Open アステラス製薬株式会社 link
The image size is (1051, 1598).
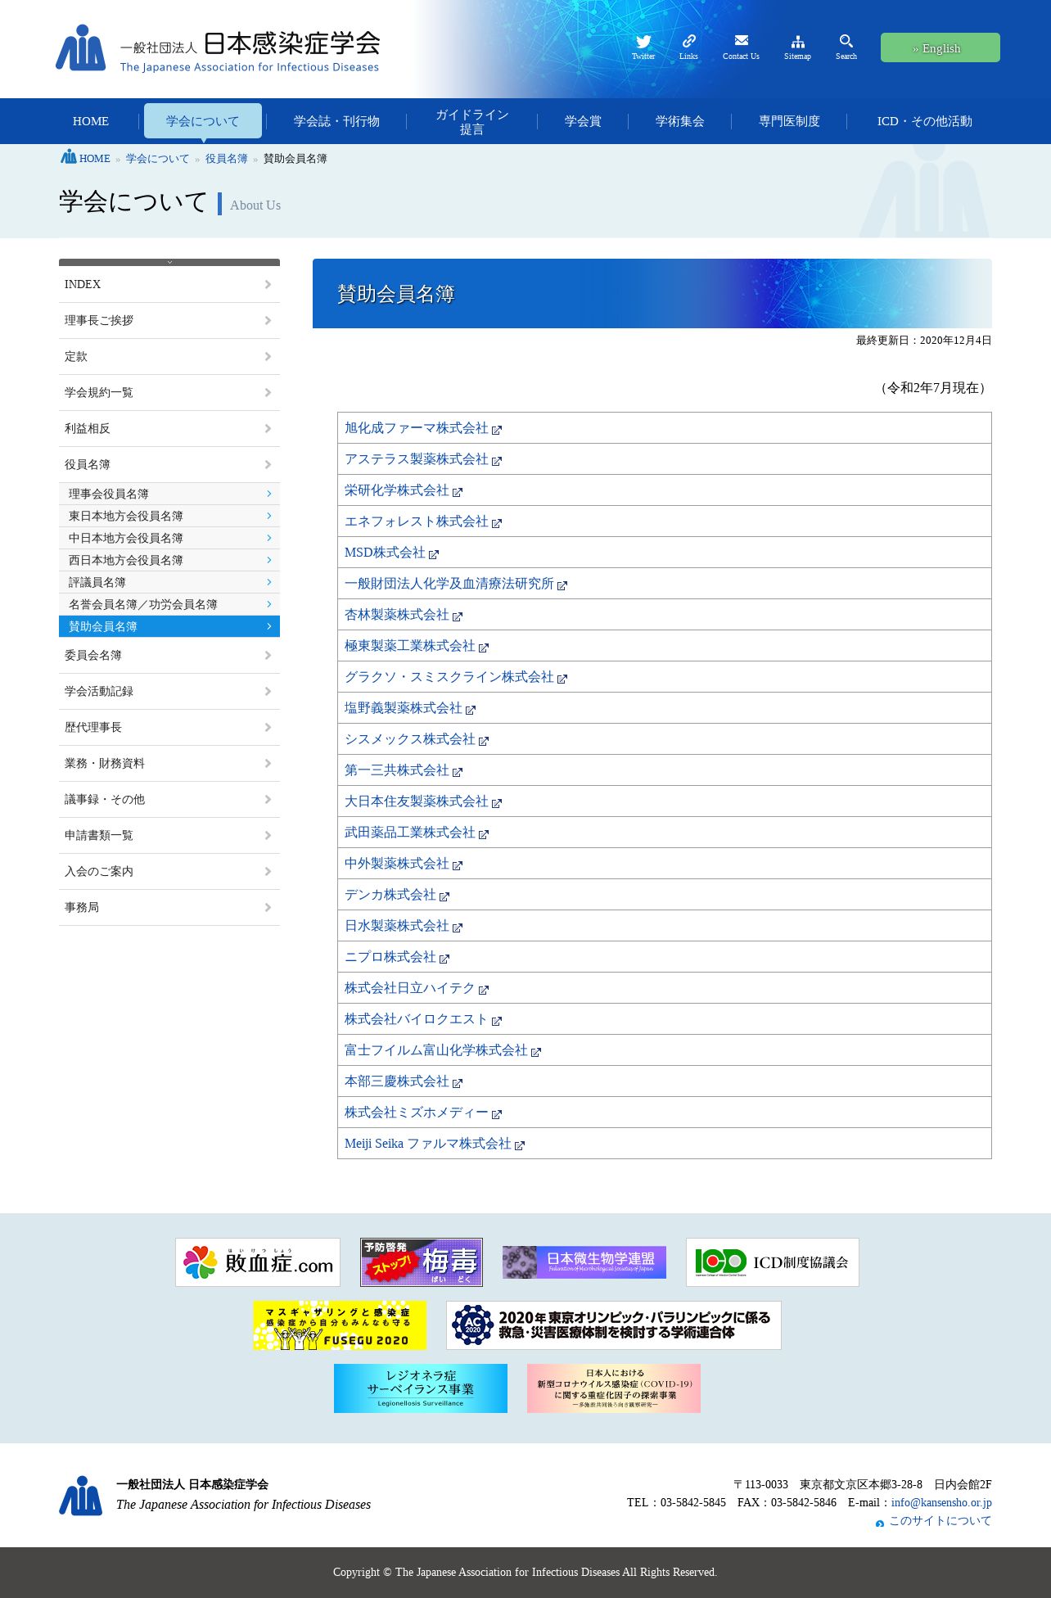click(417, 459)
